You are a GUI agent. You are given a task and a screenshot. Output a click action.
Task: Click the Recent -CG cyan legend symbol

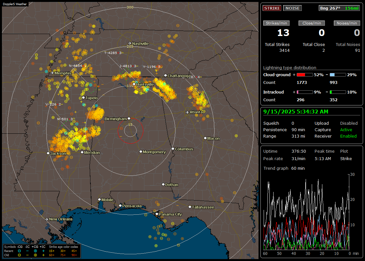(20, 251)
